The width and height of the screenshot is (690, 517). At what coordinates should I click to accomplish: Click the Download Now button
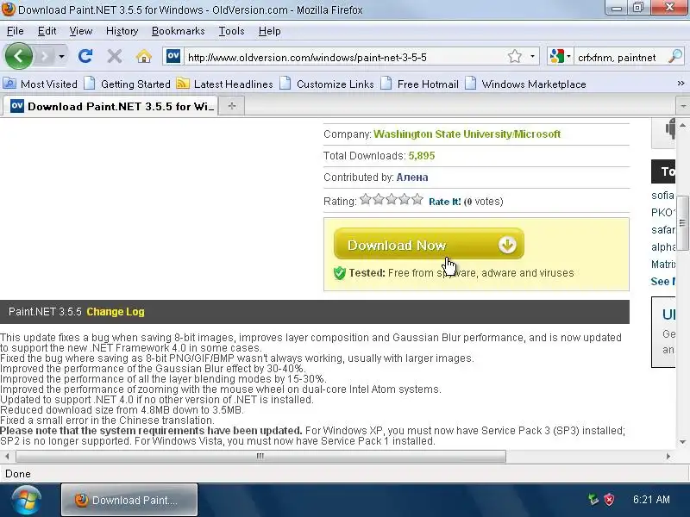[x=429, y=244]
